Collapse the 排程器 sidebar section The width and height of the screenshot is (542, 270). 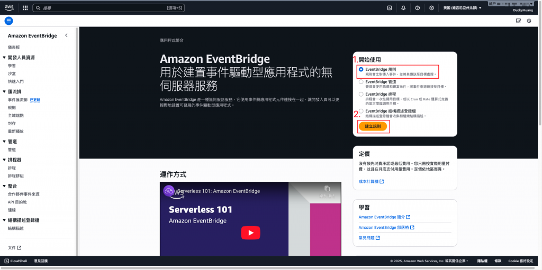[4, 160]
